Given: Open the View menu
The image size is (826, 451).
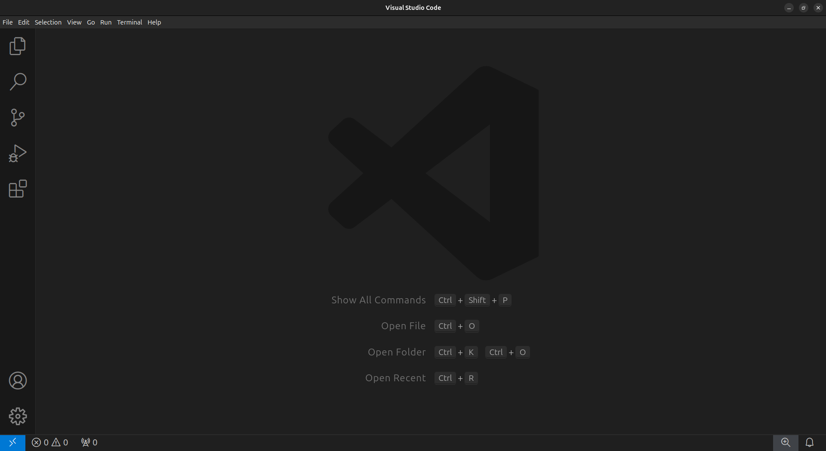Looking at the screenshot, I should click(74, 22).
